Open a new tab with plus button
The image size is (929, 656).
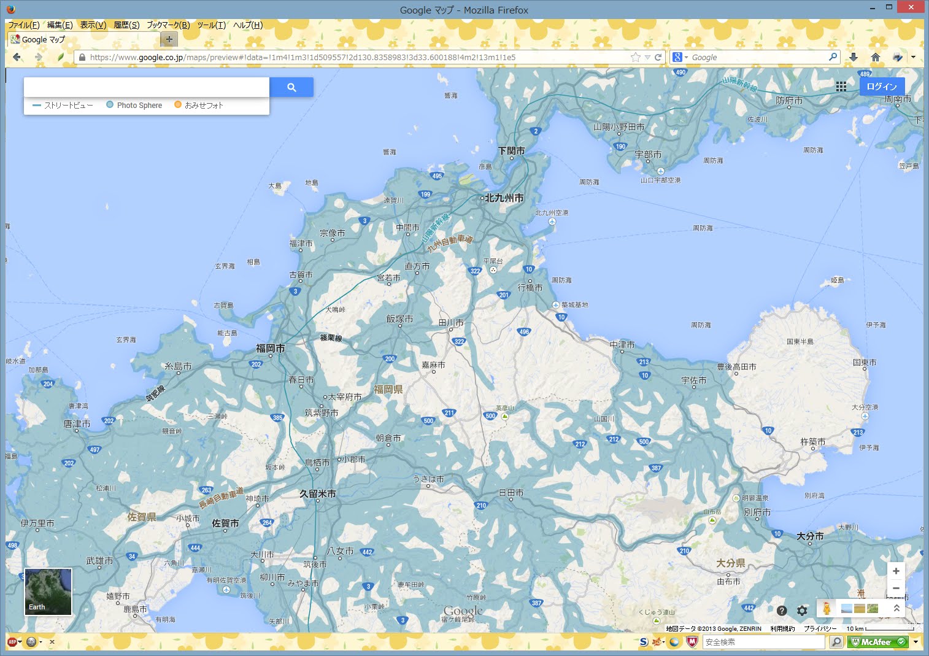point(169,39)
